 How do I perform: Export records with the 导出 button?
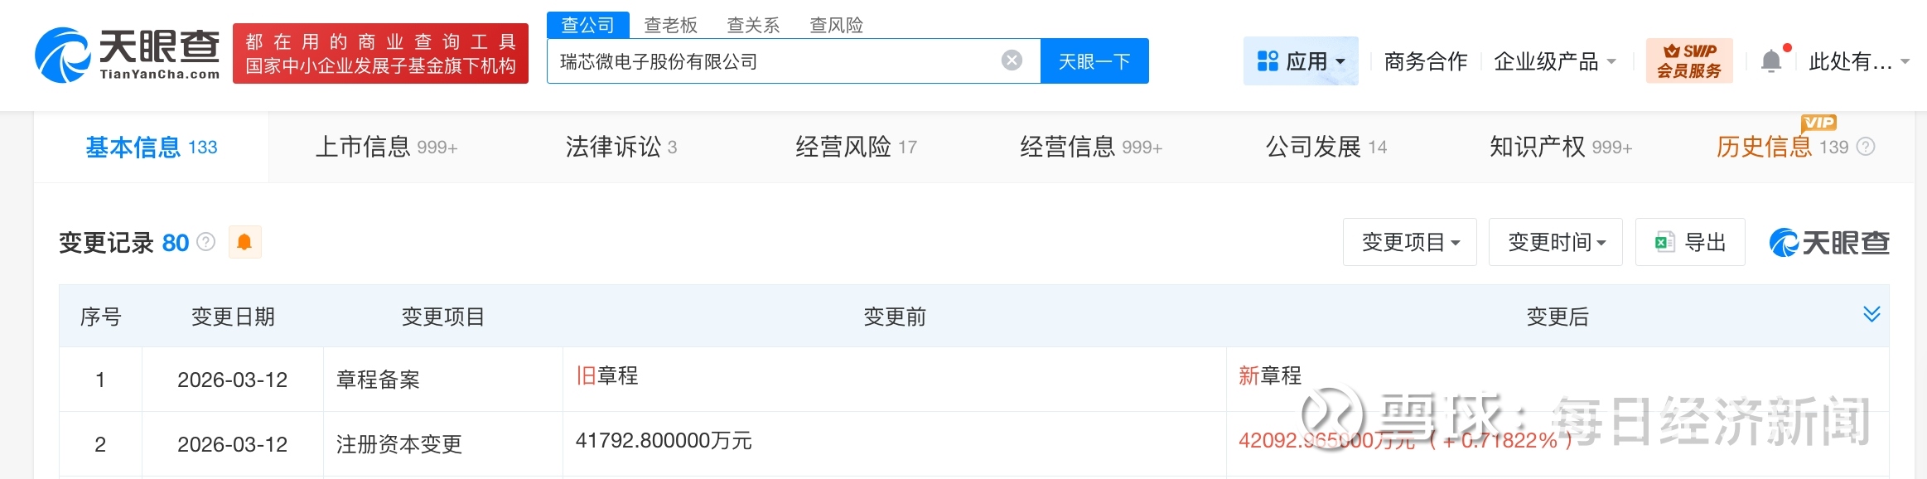[x=1690, y=242]
